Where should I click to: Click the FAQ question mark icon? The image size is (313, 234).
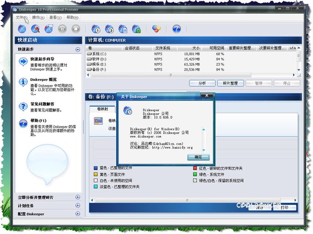[x=23, y=107]
